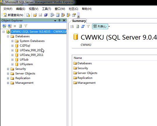
Task: Expand the UFSub database node
Action: click(x=13, y=60)
